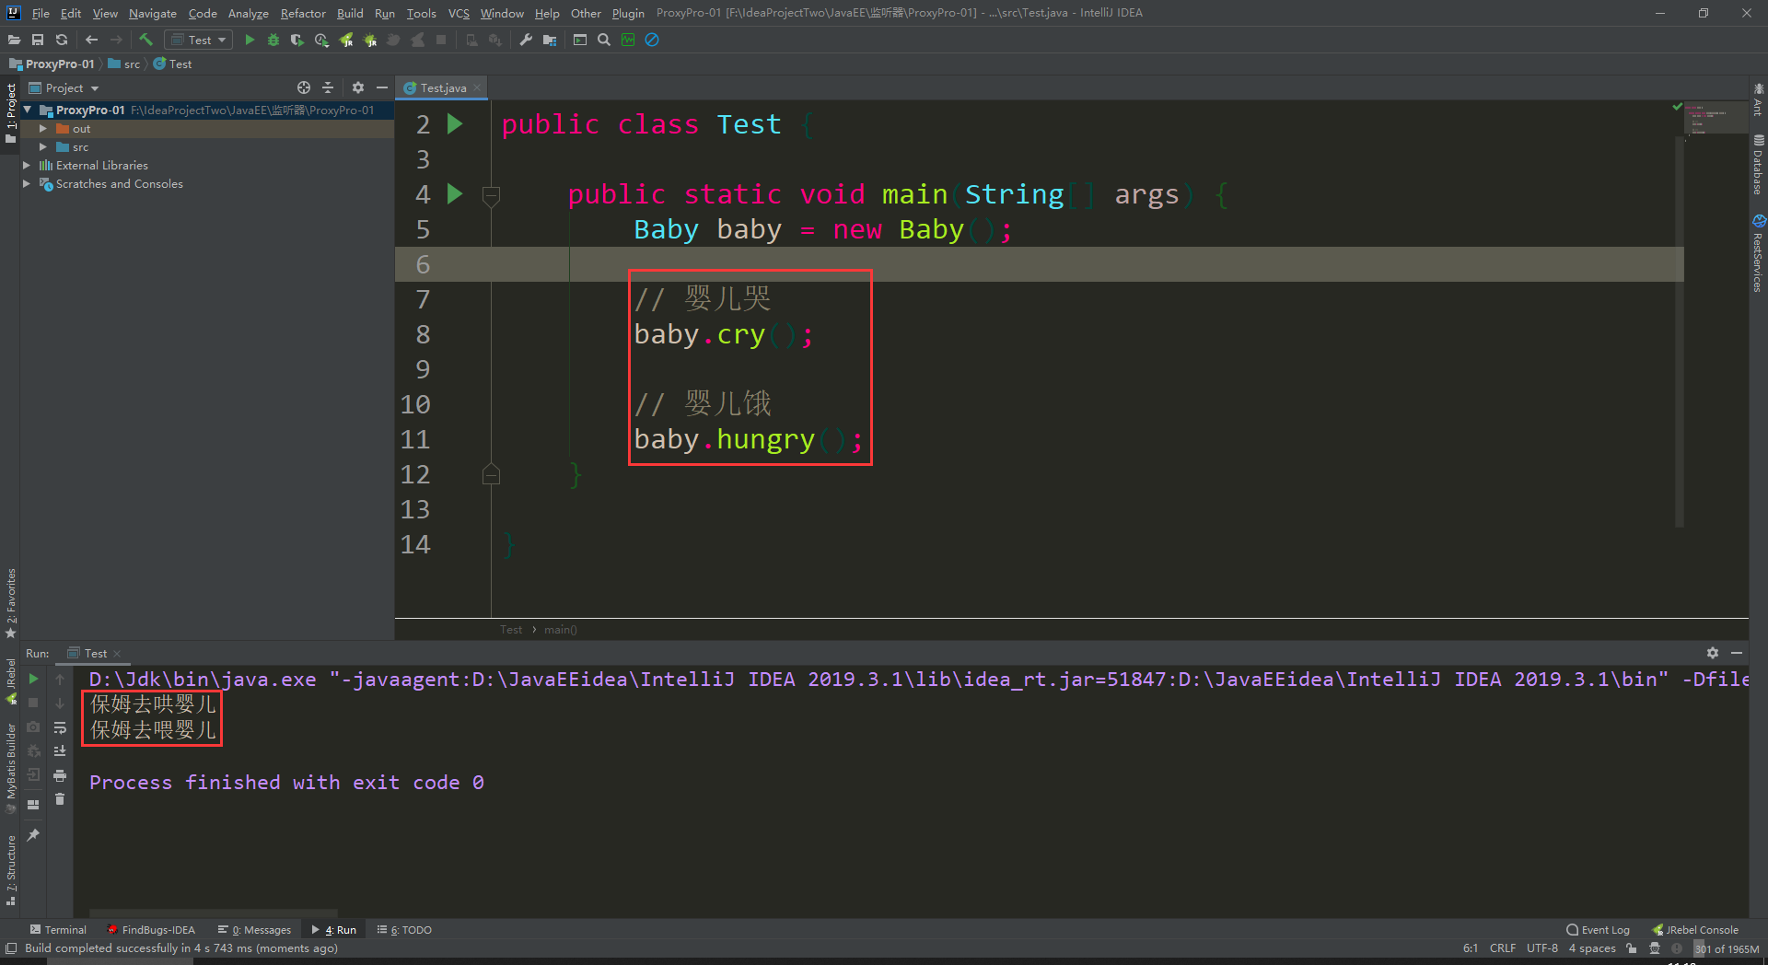
Task: Toggle the Favorites side tool window
Action: pyautogui.click(x=11, y=603)
